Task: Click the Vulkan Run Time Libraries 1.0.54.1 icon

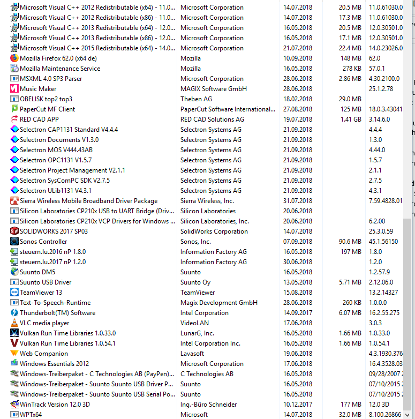Action: point(14,343)
